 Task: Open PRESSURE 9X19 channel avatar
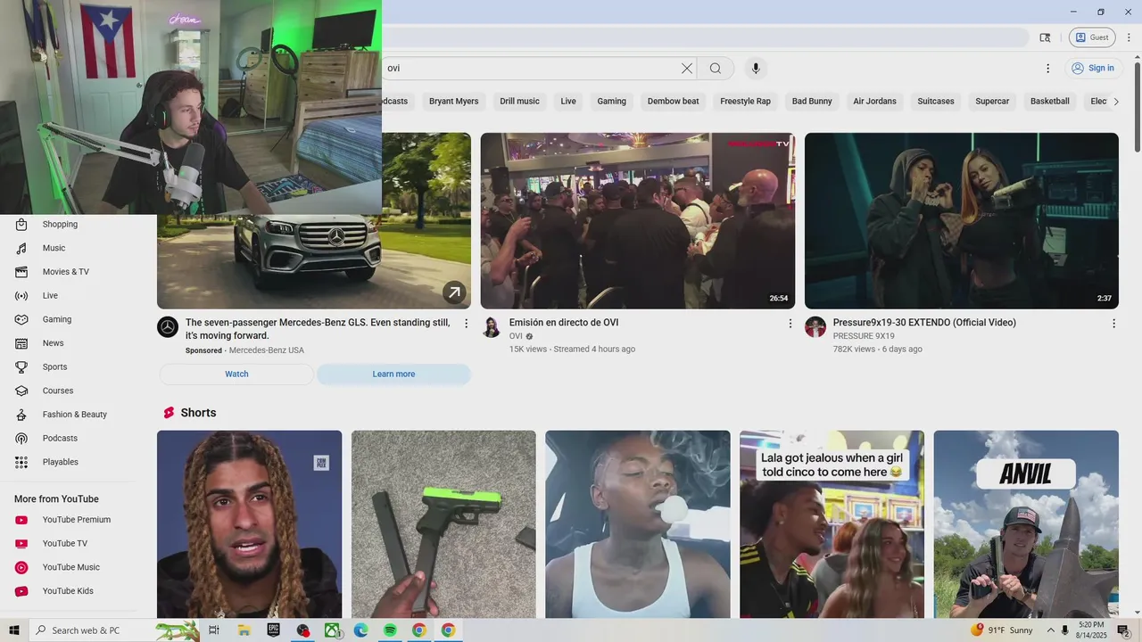point(815,327)
